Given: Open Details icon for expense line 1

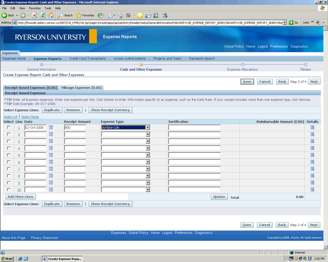Looking at the screenshot, I should pyautogui.click(x=312, y=127).
